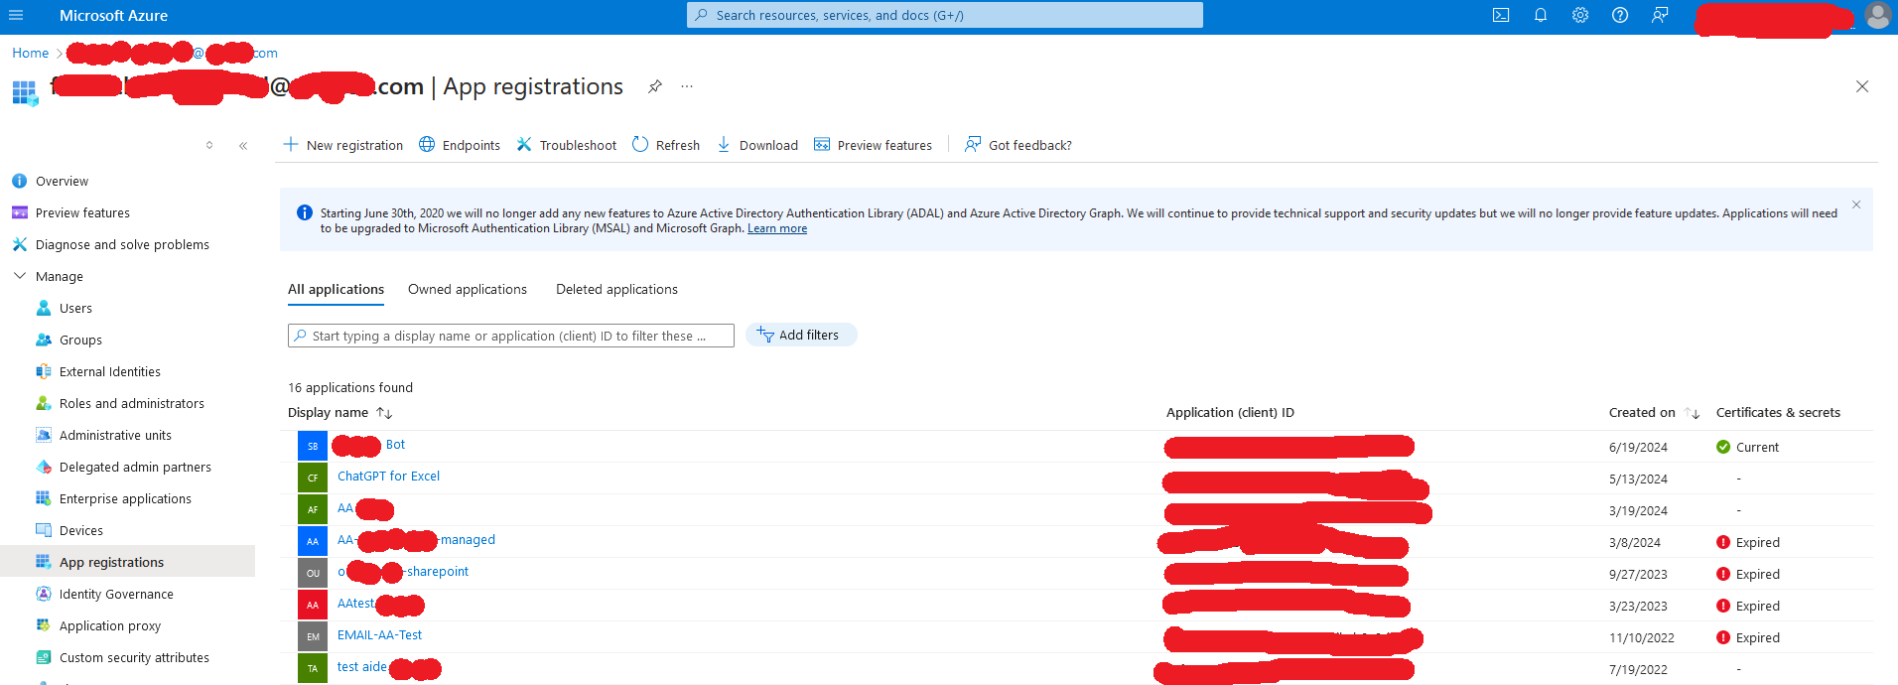This screenshot has width=1898, height=685.
Task: Open the top bar feedback icon
Action: pos(1660,15)
